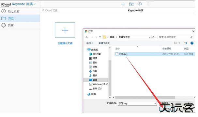Click the blue help question icon
This screenshot has width=198, height=117.
coord(192,43)
